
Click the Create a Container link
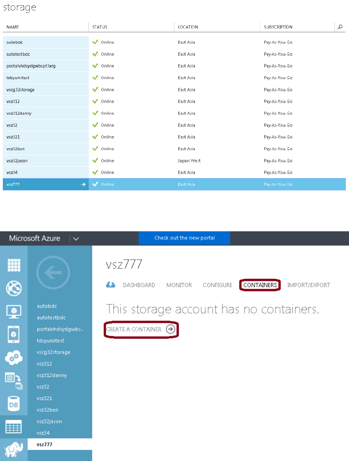(x=134, y=329)
